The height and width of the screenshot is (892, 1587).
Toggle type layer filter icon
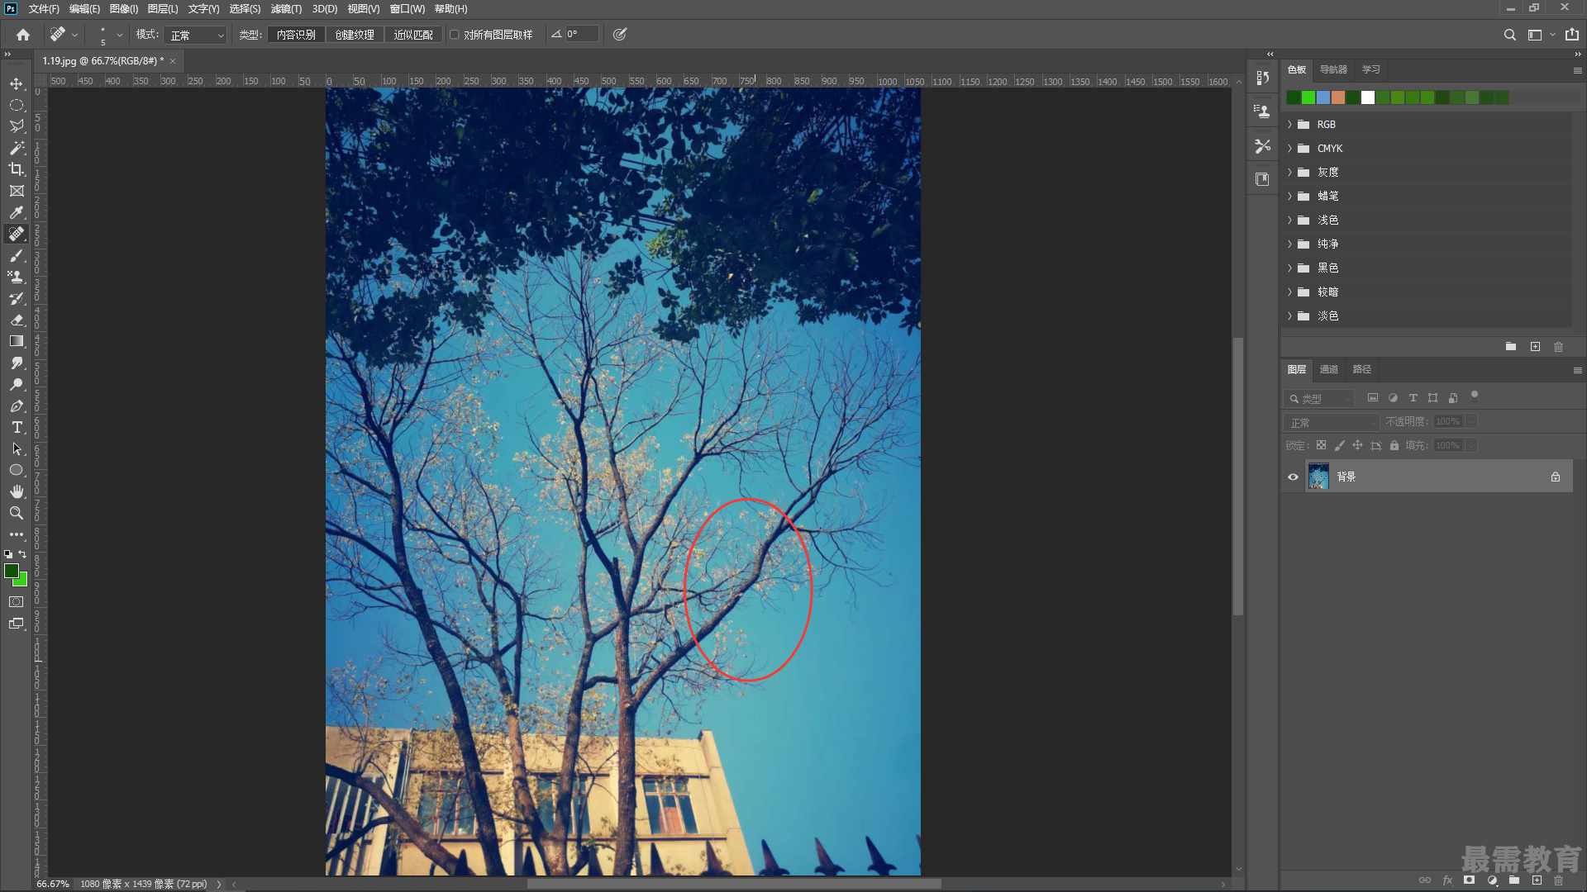pos(1413,398)
